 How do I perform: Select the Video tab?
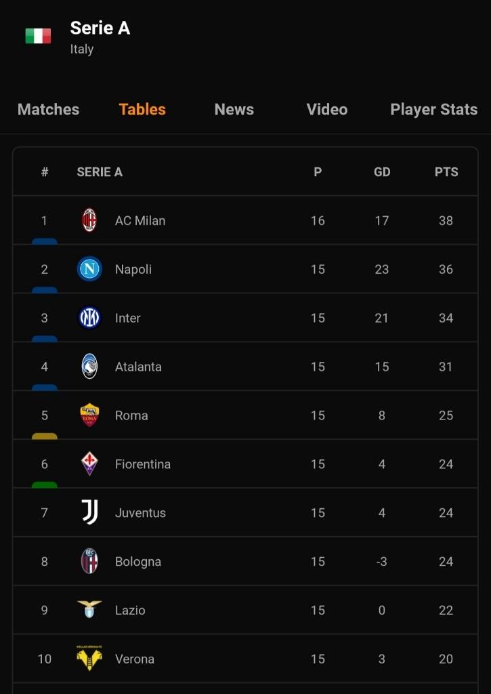point(326,110)
